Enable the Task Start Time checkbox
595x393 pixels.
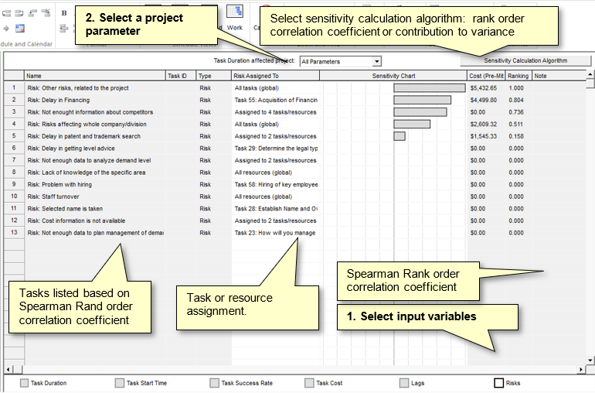coord(120,383)
